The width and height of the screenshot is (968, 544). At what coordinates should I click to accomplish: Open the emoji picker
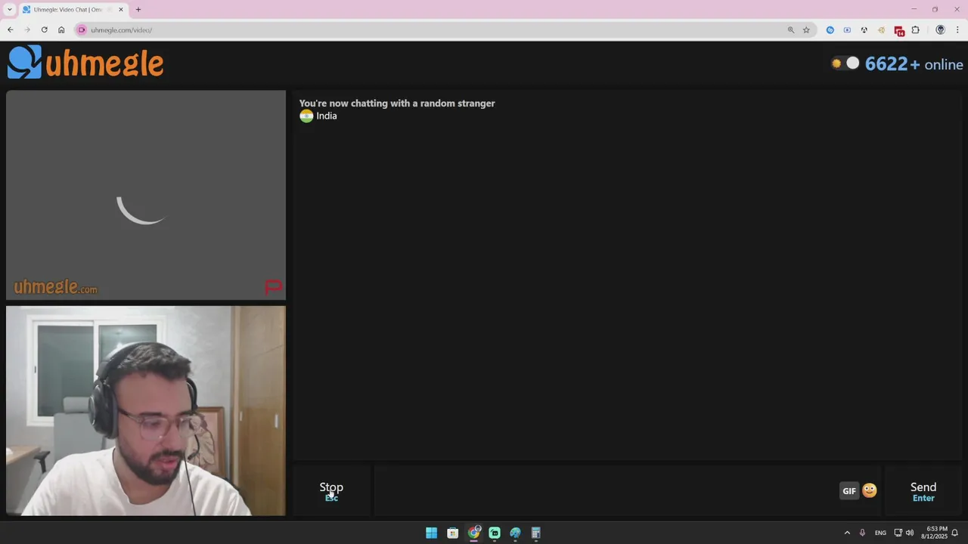(x=870, y=490)
